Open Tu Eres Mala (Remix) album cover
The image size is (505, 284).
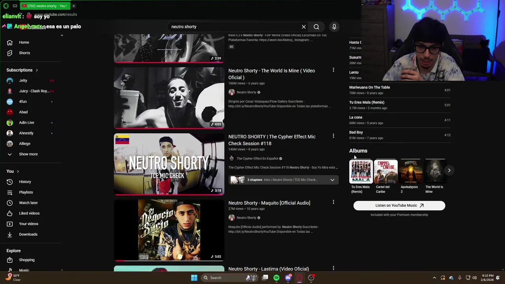click(361, 171)
